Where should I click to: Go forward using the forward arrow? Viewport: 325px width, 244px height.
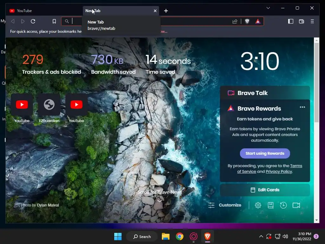pyautogui.click(x=23, y=21)
